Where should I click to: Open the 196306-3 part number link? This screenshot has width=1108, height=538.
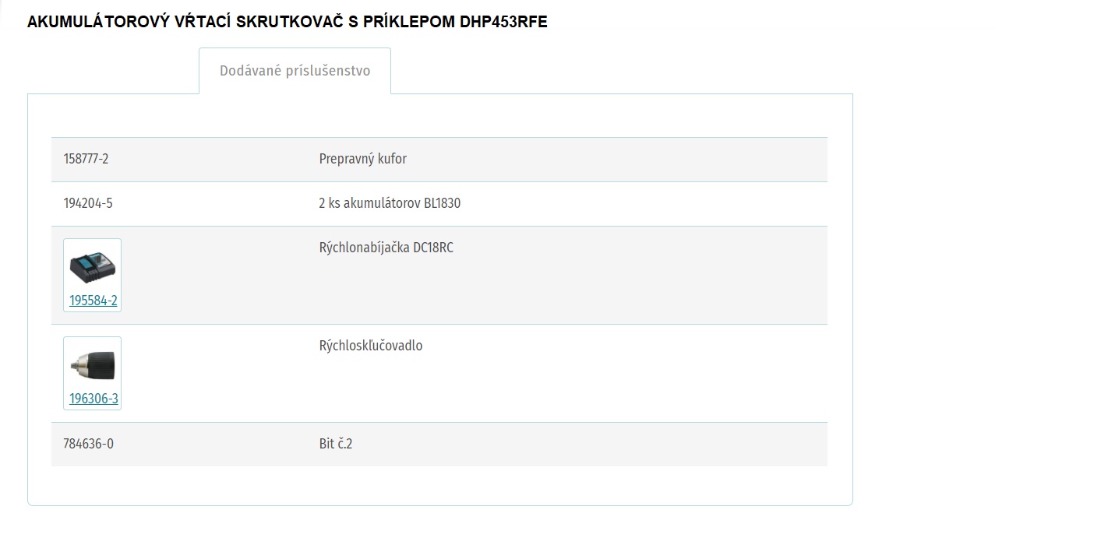click(94, 399)
